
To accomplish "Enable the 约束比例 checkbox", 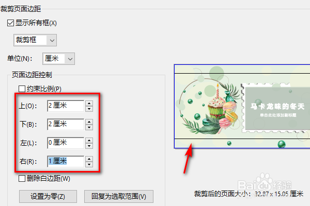I will (x=22, y=89).
